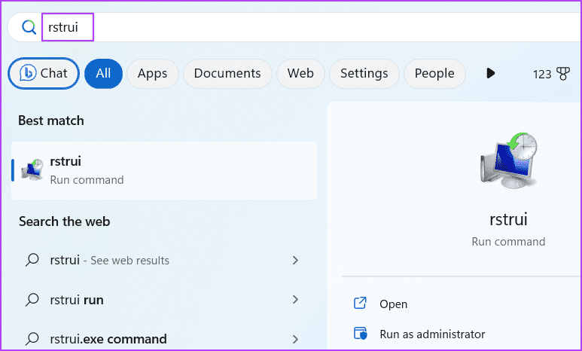582x351 pixels.
Task: Click 'Run command' subtitle in preview pane
Action: click(508, 242)
